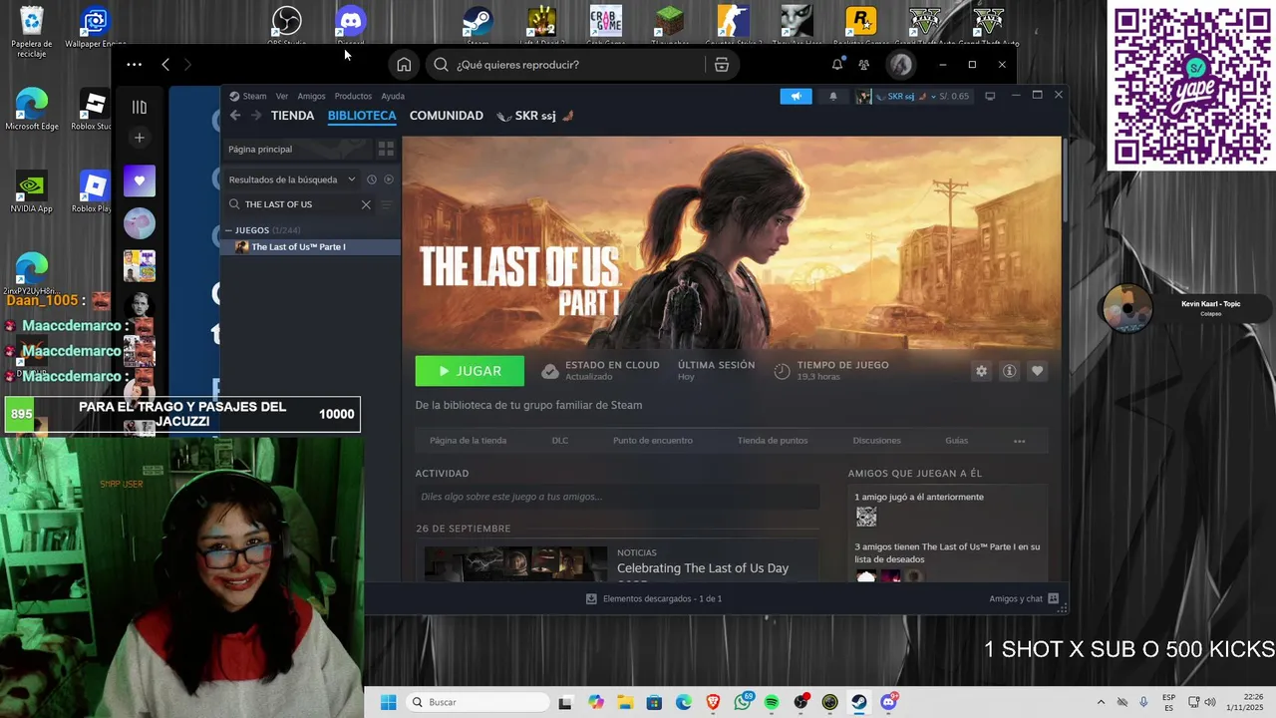Open Spotify profile avatar
Screen dimensions: 1276x718
tap(901, 65)
